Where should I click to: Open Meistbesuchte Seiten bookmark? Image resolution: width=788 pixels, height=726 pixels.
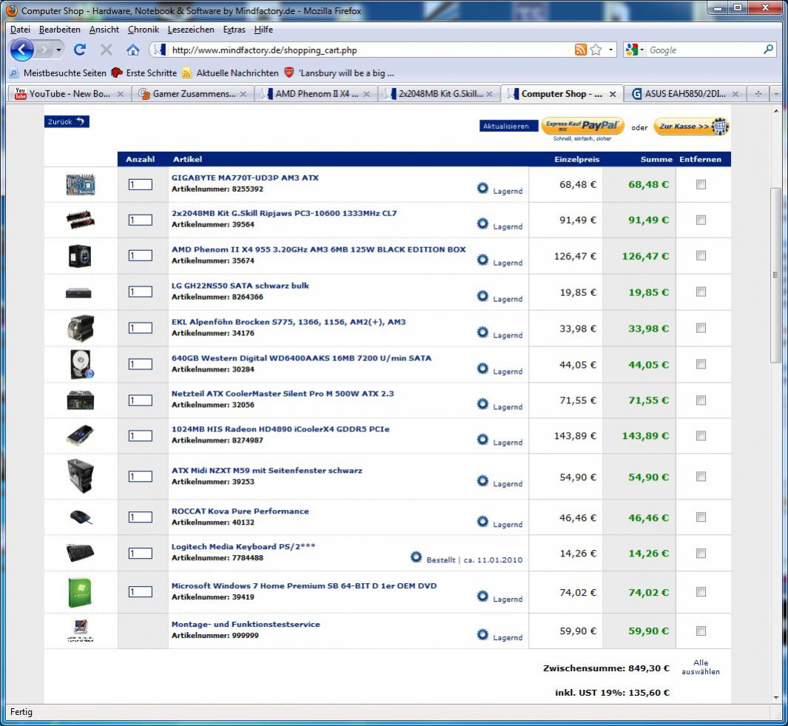(58, 73)
